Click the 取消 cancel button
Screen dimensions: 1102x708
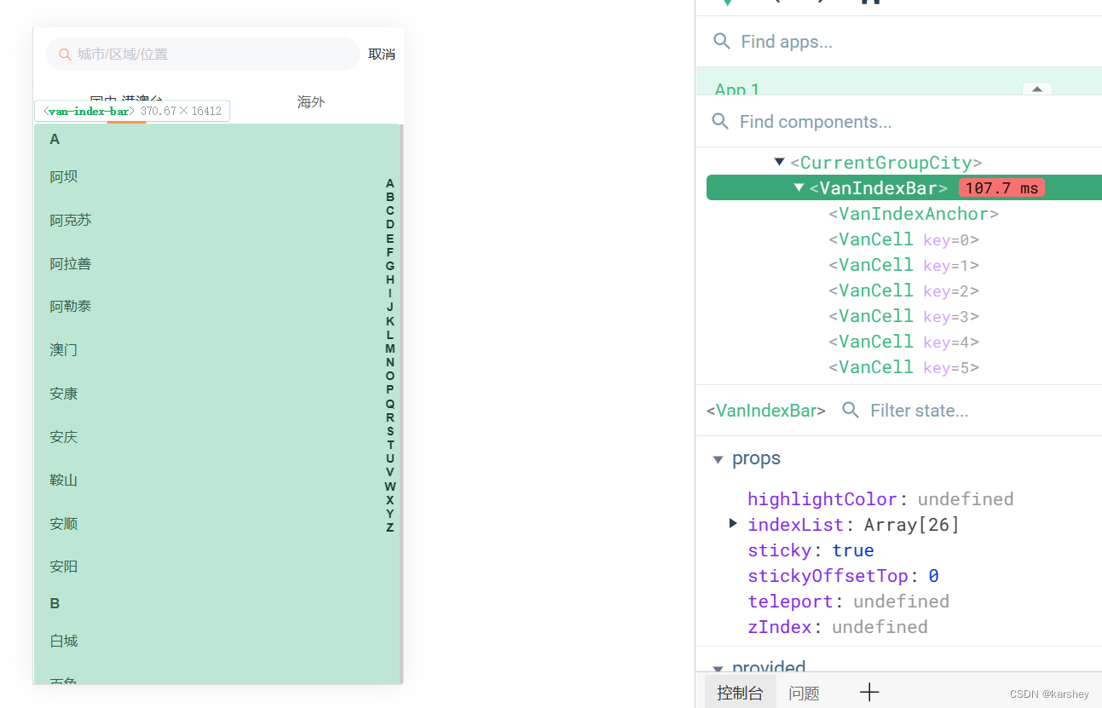[x=381, y=55]
